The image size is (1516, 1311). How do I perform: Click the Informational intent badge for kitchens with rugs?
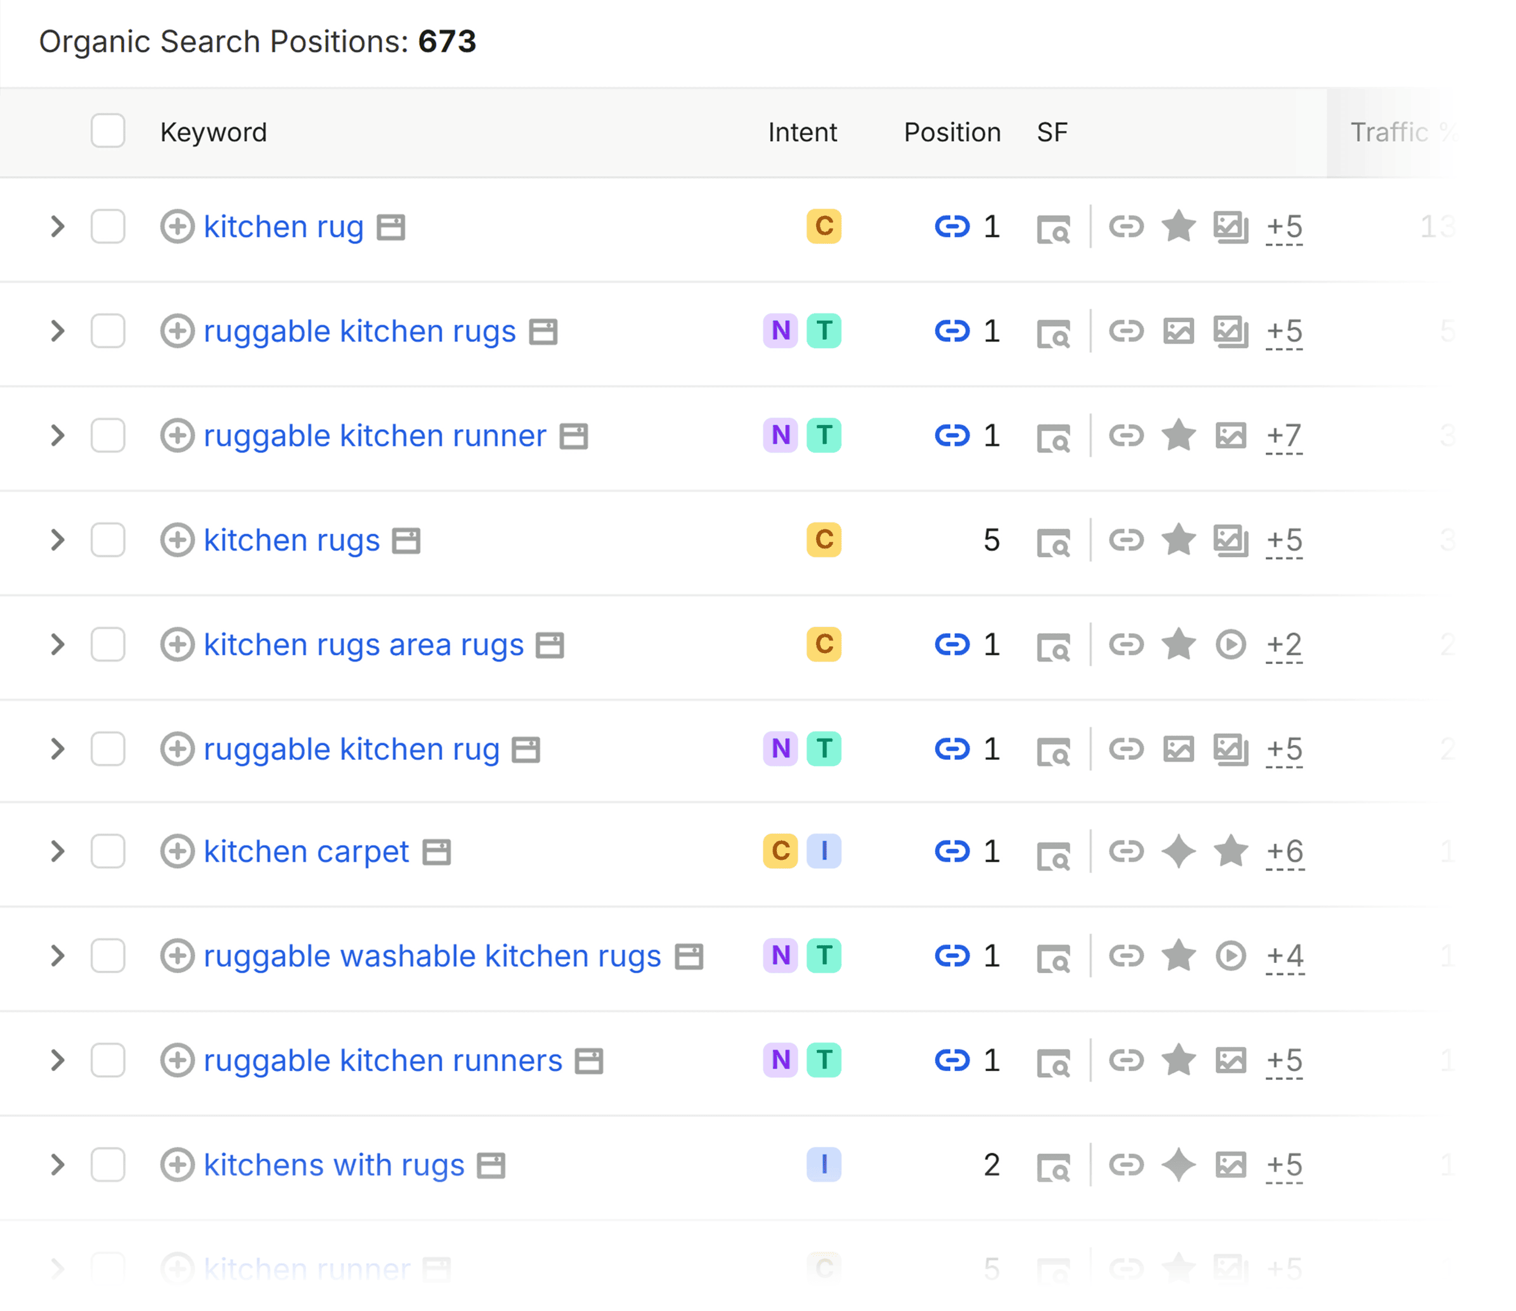pos(824,1165)
